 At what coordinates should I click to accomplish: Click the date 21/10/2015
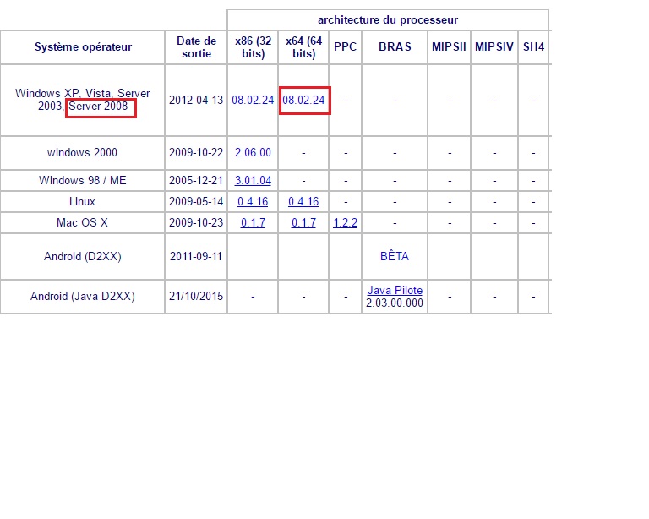click(196, 297)
